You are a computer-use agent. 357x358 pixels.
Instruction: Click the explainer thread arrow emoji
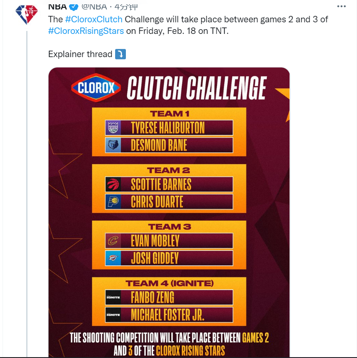120,54
